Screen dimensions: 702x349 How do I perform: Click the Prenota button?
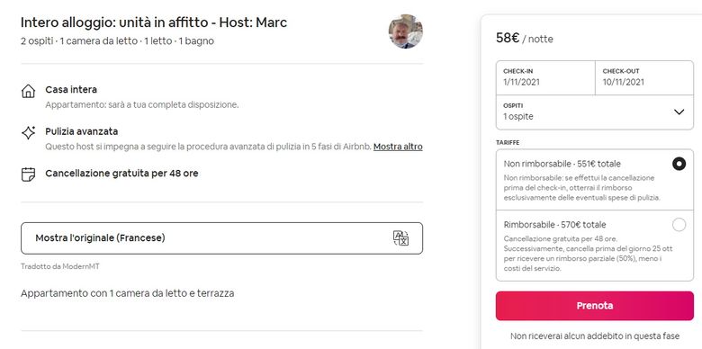point(595,306)
